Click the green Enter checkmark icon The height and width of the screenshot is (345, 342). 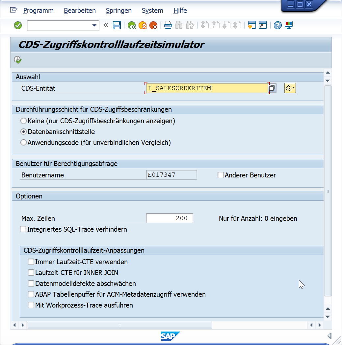[18, 25]
